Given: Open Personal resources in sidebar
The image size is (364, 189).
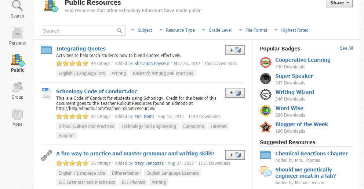Looking at the screenshot, I should tap(17, 33).
